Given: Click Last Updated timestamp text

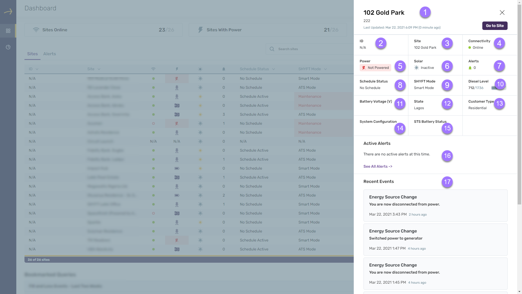Looking at the screenshot, I should tap(402, 27).
